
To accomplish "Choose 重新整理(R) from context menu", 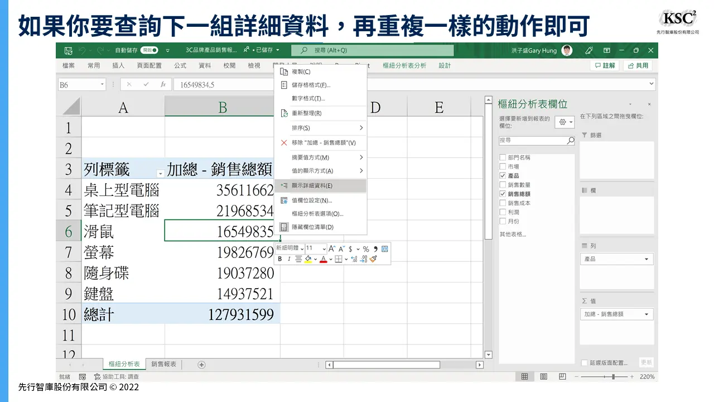I will [x=321, y=113].
